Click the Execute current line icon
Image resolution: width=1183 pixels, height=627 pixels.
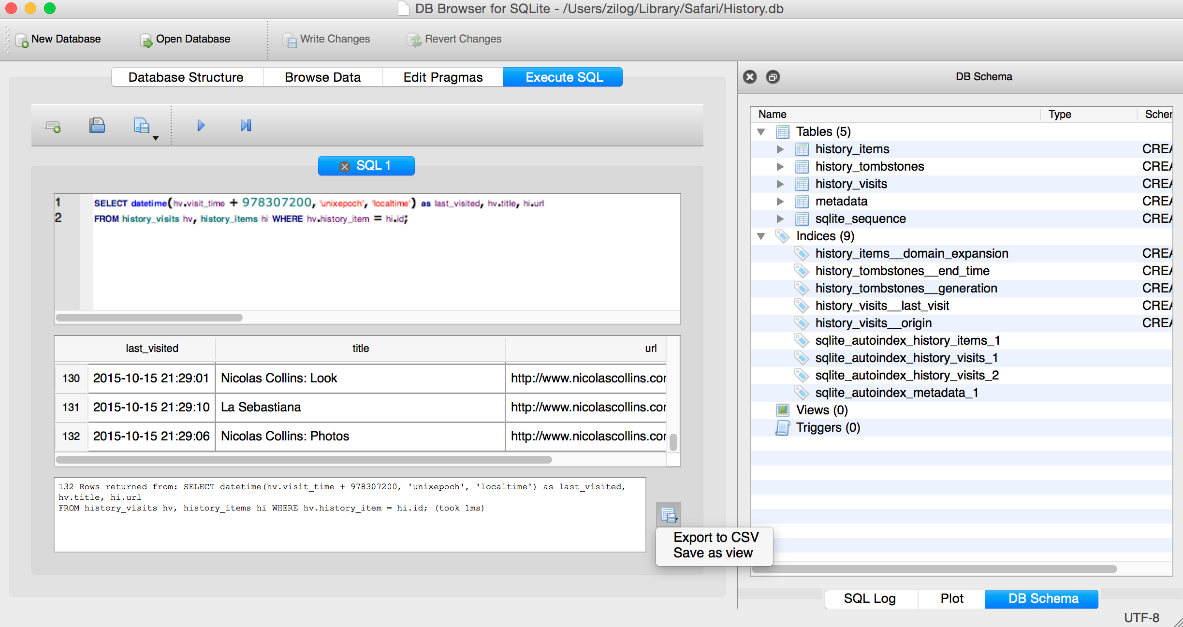point(246,126)
